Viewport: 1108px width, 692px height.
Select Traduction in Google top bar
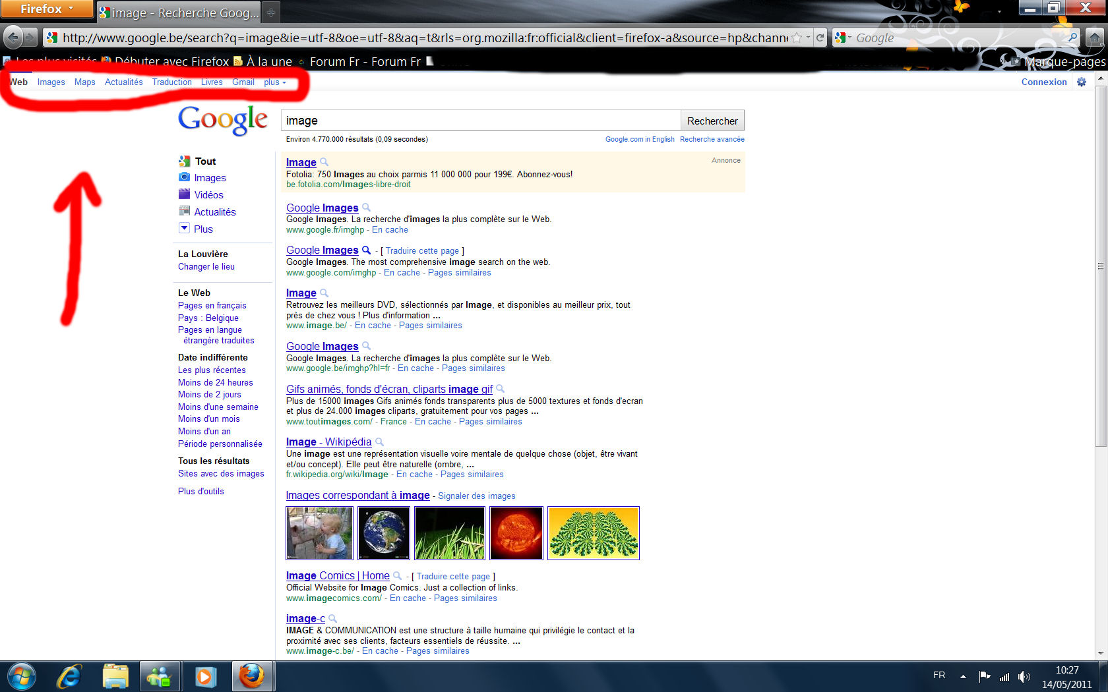(171, 82)
